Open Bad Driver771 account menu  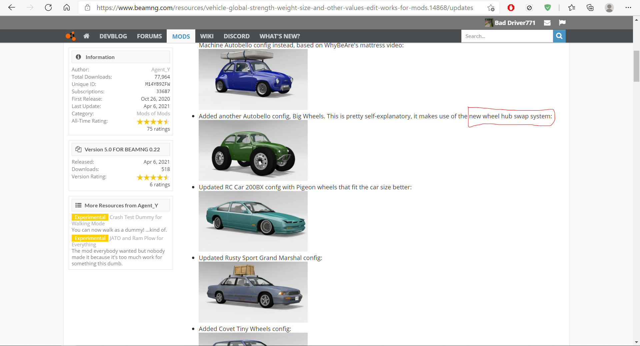[510, 23]
